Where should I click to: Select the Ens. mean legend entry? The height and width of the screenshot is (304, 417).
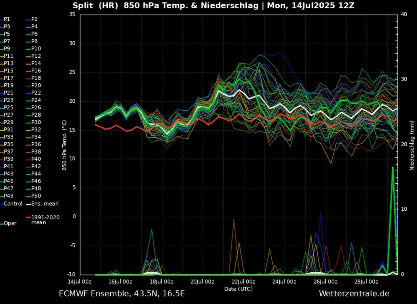(44, 204)
